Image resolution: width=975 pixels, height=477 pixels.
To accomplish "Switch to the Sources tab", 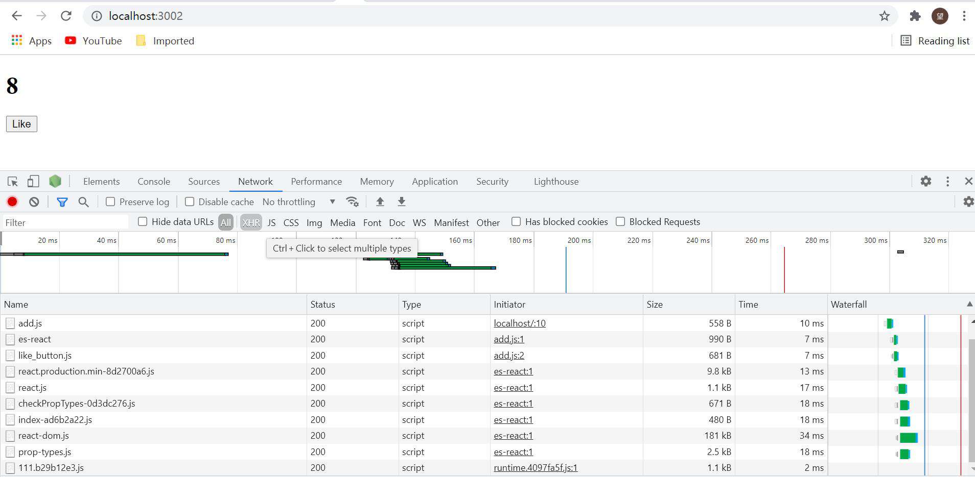I will point(204,182).
